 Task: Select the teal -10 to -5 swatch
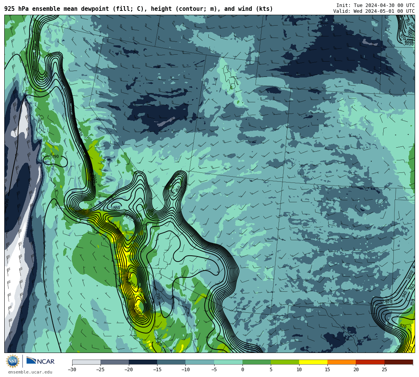click(200, 362)
